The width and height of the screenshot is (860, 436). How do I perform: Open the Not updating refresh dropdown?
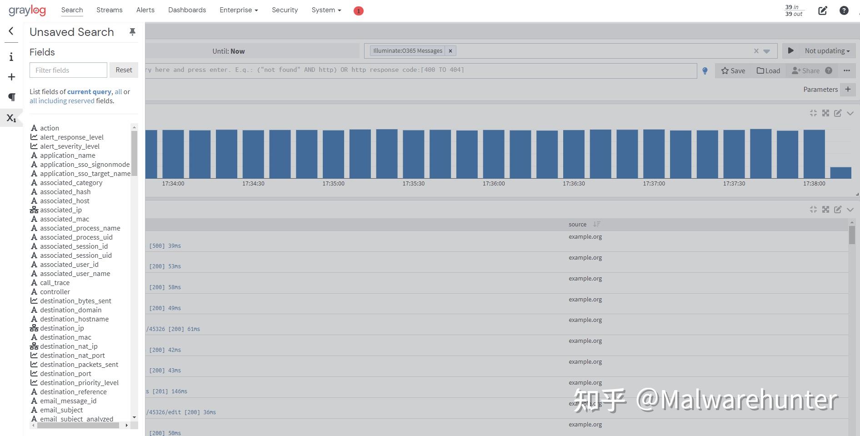826,50
